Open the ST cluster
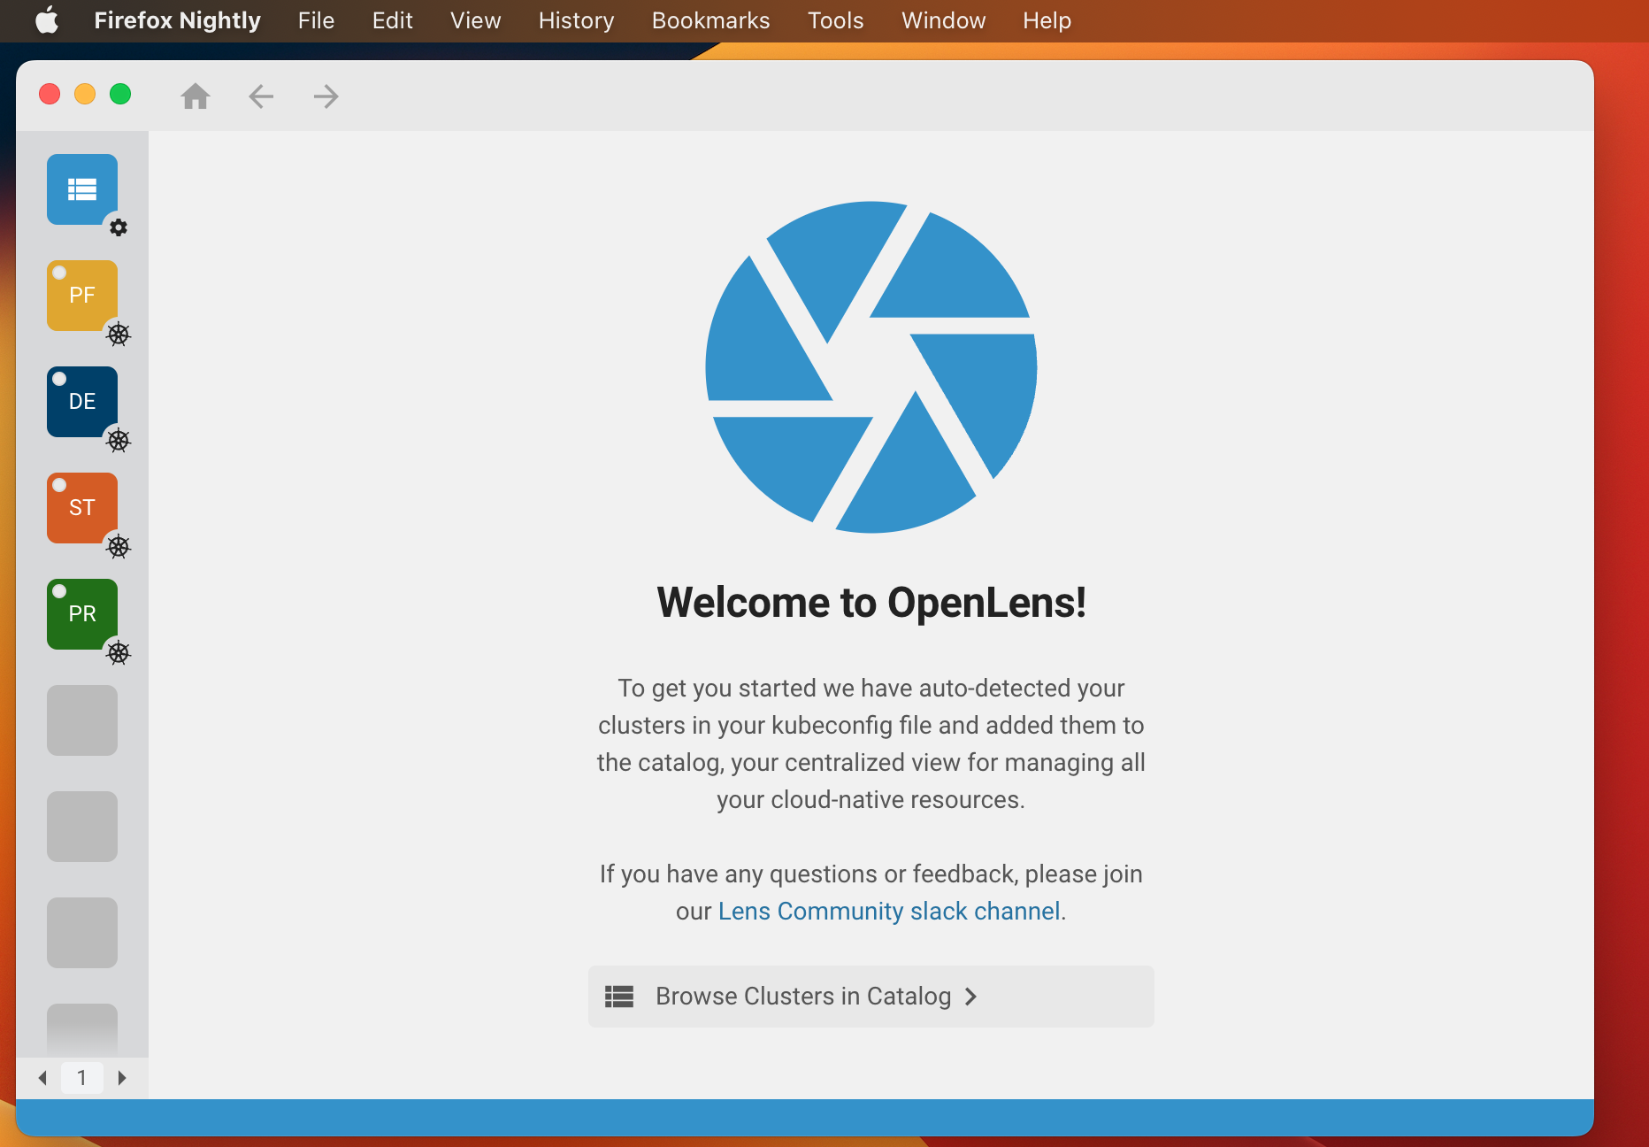Screen dimensions: 1649x1147 click(x=81, y=507)
